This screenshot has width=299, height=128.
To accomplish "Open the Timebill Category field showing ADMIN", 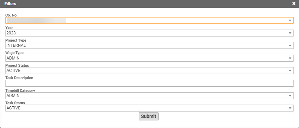I will [149, 96].
